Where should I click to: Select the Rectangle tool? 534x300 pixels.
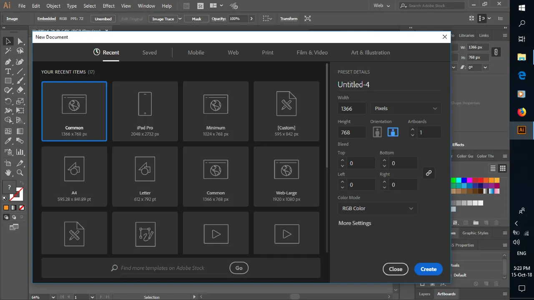click(8, 81)
